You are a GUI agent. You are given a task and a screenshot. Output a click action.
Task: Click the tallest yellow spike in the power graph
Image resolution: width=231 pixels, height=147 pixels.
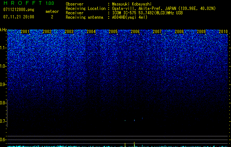click(134, 144)
